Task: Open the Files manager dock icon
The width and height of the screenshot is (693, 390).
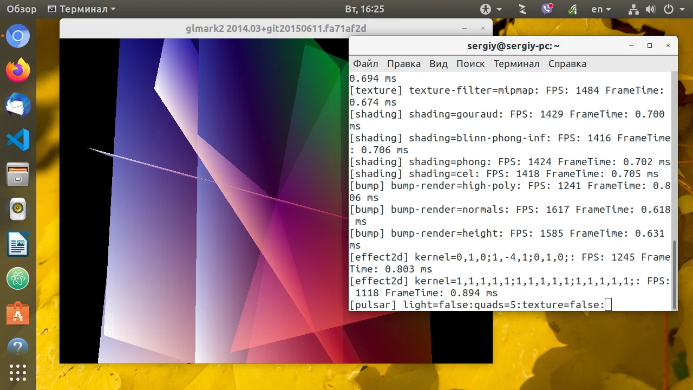Action: tap(18, 174)
